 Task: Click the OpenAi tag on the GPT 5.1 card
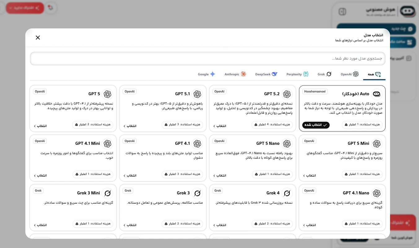130,92
